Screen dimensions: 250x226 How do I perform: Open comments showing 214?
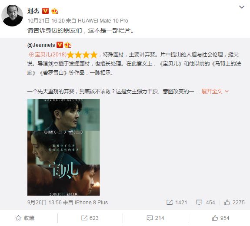click(155, 218)
